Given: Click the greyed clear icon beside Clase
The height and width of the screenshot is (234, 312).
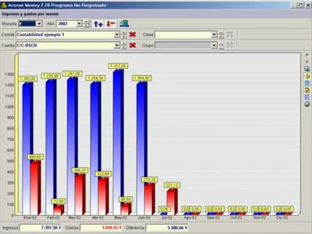Looking at the screenshot, I should [230, 35].
